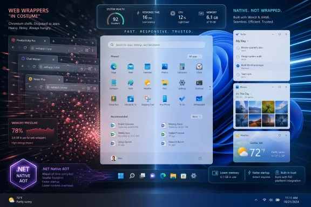The image size is (311, 207).
Task: Open the volume tray icon
Action: tap(271, 200)
